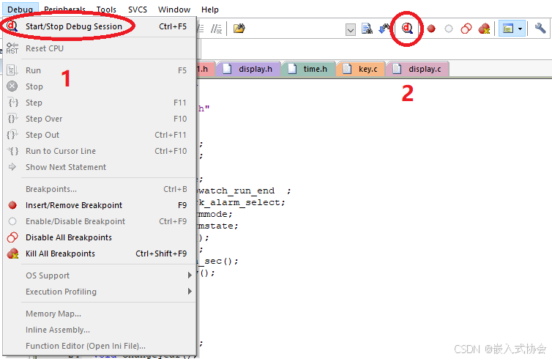Screen dimensions: 552x359
Task: Click the Disable All Breakpoints toolbar icon
Action: tap(466, 29)
